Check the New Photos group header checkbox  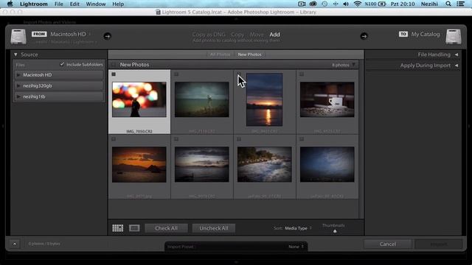click(114, 65)
